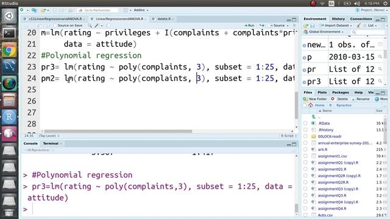Image resolution: width=390 pixels, height=219 pixels.
Task: Check the annual-enterprise-survey file checkbox
Action: point(305,143)
